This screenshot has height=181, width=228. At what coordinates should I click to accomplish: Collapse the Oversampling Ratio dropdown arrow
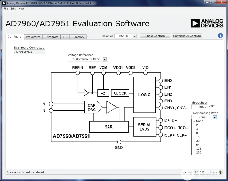(214, 117)
